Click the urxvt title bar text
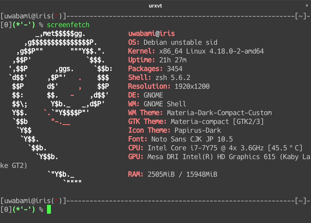 155,5
